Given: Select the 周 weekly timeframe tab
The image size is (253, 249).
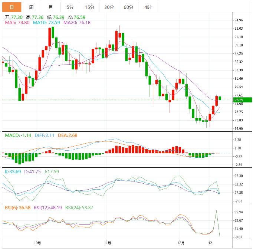Looking at the screenshot, I should pyautogui.click(x=31, y=7).
